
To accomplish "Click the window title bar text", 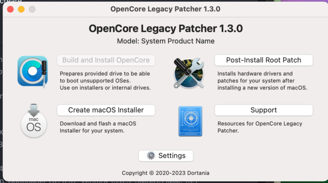I will coord(165,9).
